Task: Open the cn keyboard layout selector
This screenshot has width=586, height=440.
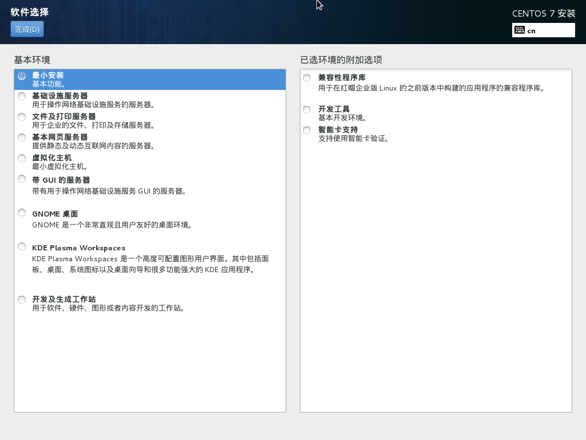Action: [x=544, y=30]
